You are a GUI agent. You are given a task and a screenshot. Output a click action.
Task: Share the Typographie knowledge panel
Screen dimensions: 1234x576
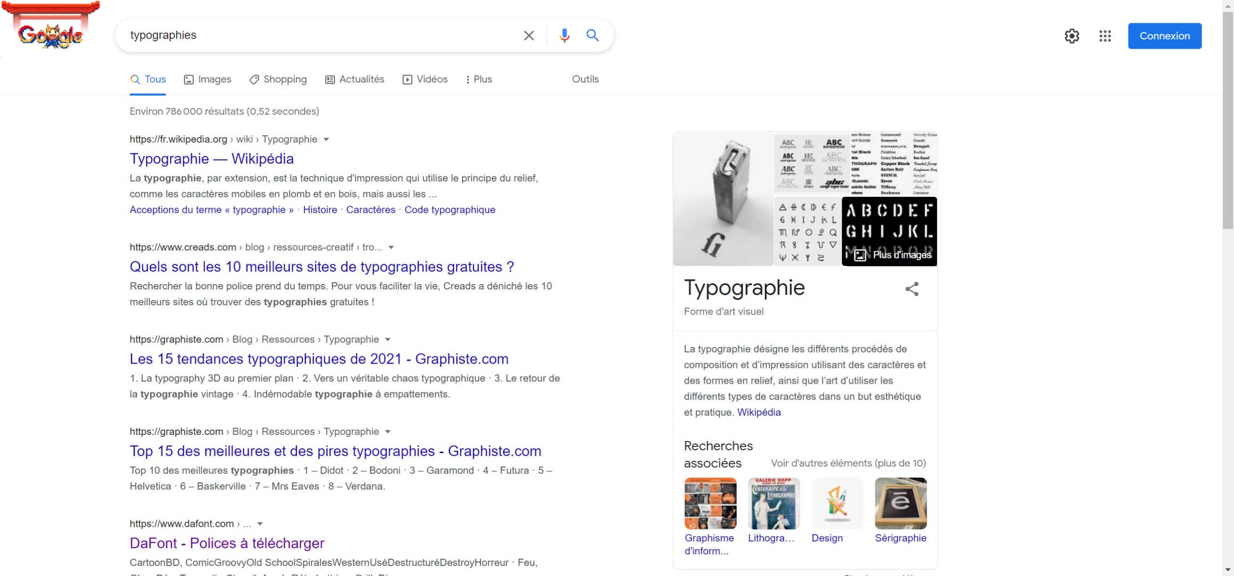click(912, 289)
